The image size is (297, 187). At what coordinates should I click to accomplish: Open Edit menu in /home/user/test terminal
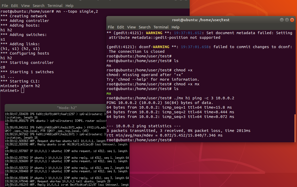[121, 27]
